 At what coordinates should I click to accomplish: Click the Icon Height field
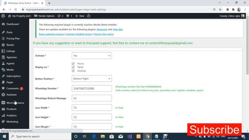(x=92, y=117)
